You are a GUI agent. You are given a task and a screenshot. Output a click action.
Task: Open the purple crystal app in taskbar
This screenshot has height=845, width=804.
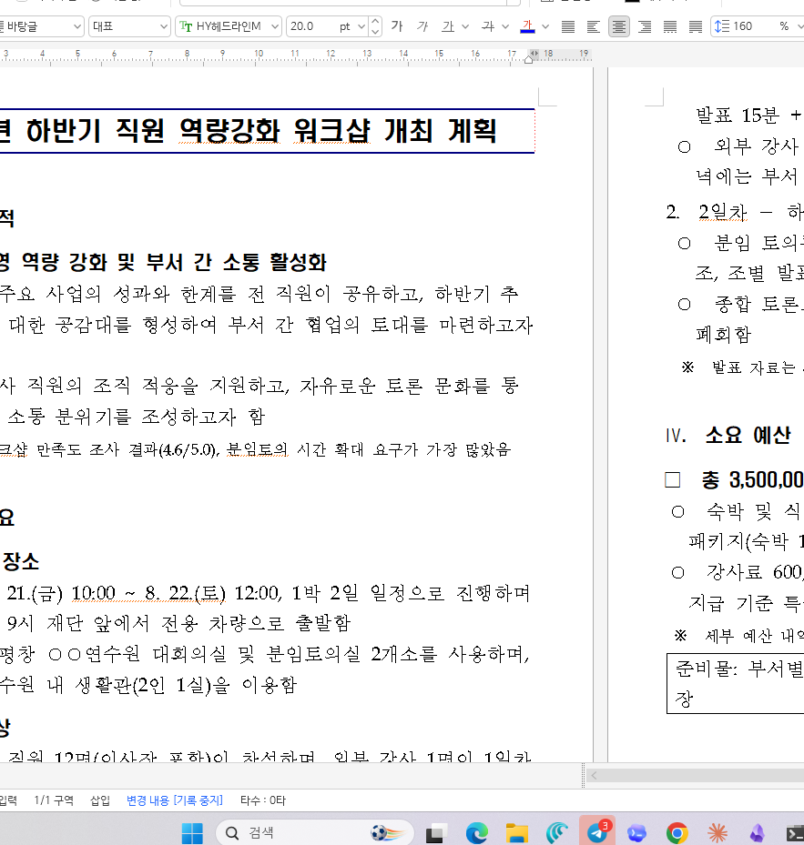[758, 833]
